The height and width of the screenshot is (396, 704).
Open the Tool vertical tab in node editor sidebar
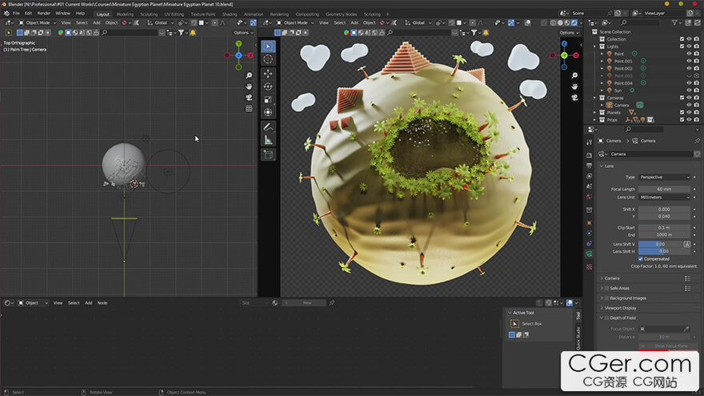click(578, 316)
